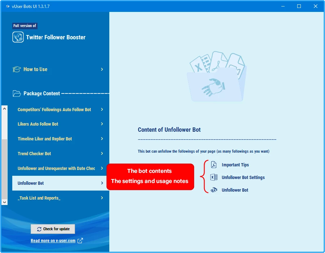Click the large folder illustration with robot hand
This screenshot has width=325, height=253.
(x=217, y=77)
